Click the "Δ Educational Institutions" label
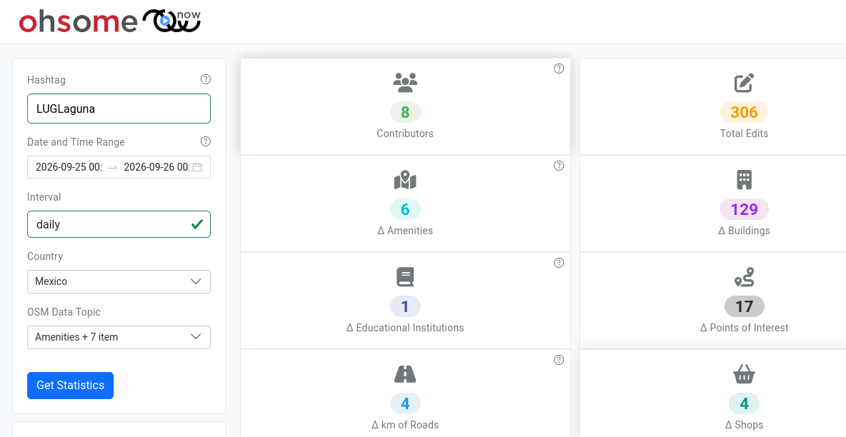 [405, 328]
